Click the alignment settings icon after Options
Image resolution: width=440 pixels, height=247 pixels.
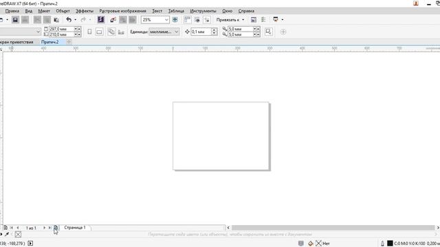263,20
